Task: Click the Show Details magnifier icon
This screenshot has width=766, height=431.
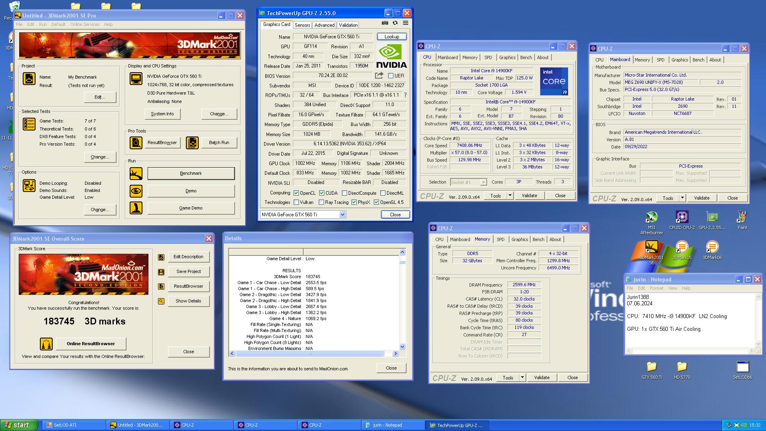Action: point(161,301)
